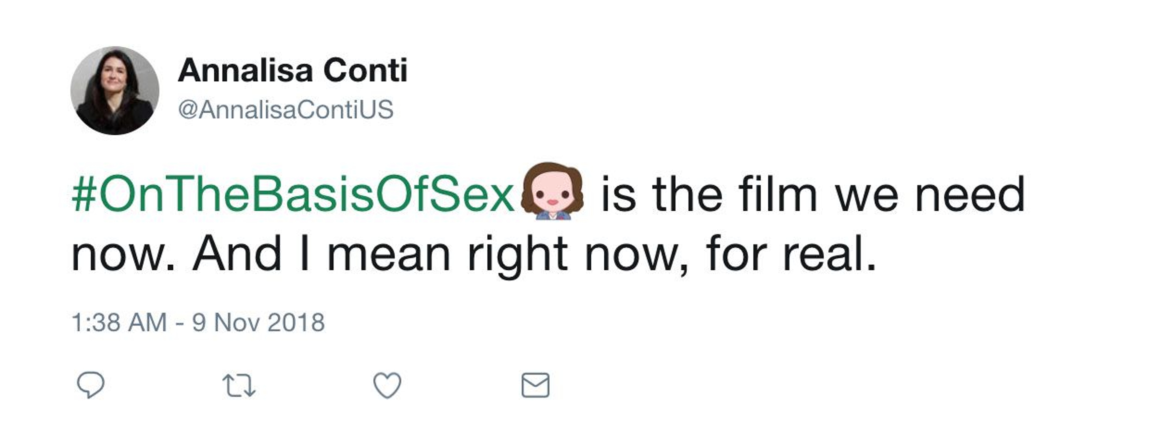1174x433 pixels.
Task: Send the tweet via the envelope icon
Action: pyautogui.click(x=535, y=385)
